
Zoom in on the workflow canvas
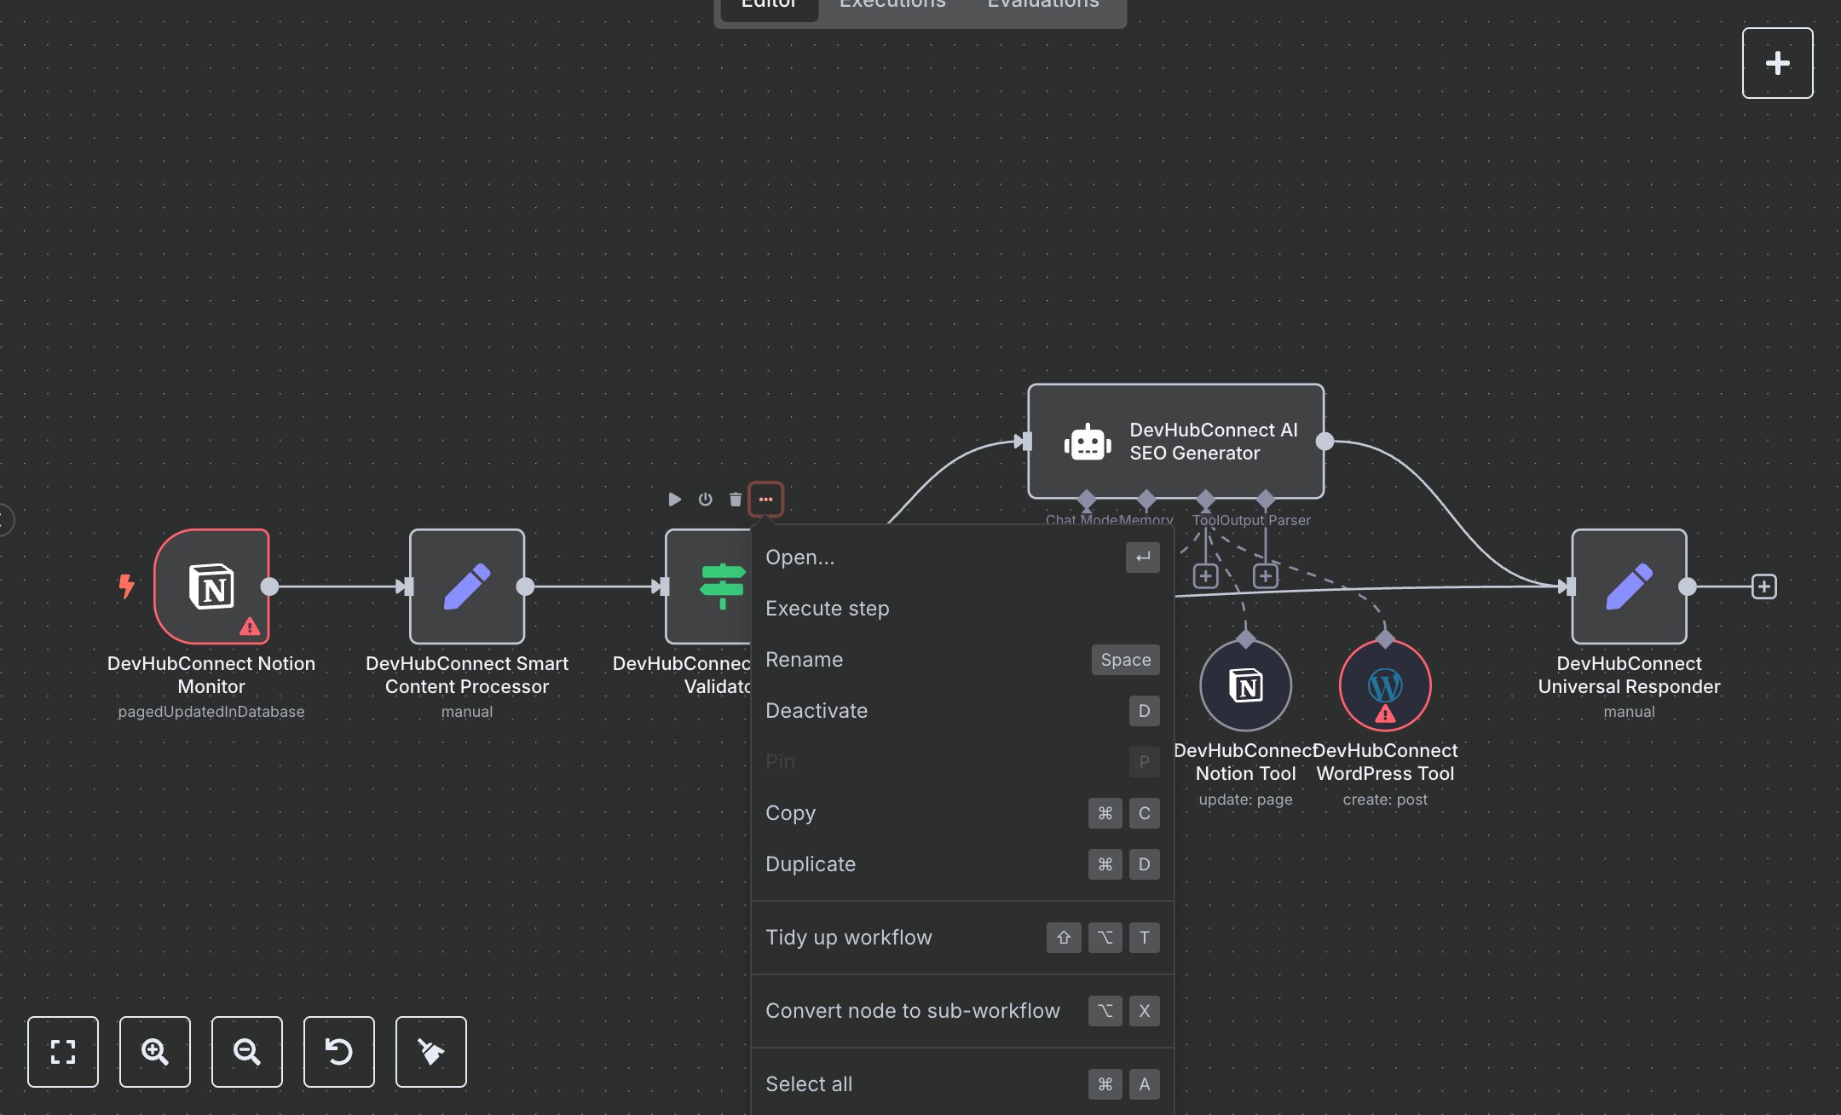point(154,1051)
